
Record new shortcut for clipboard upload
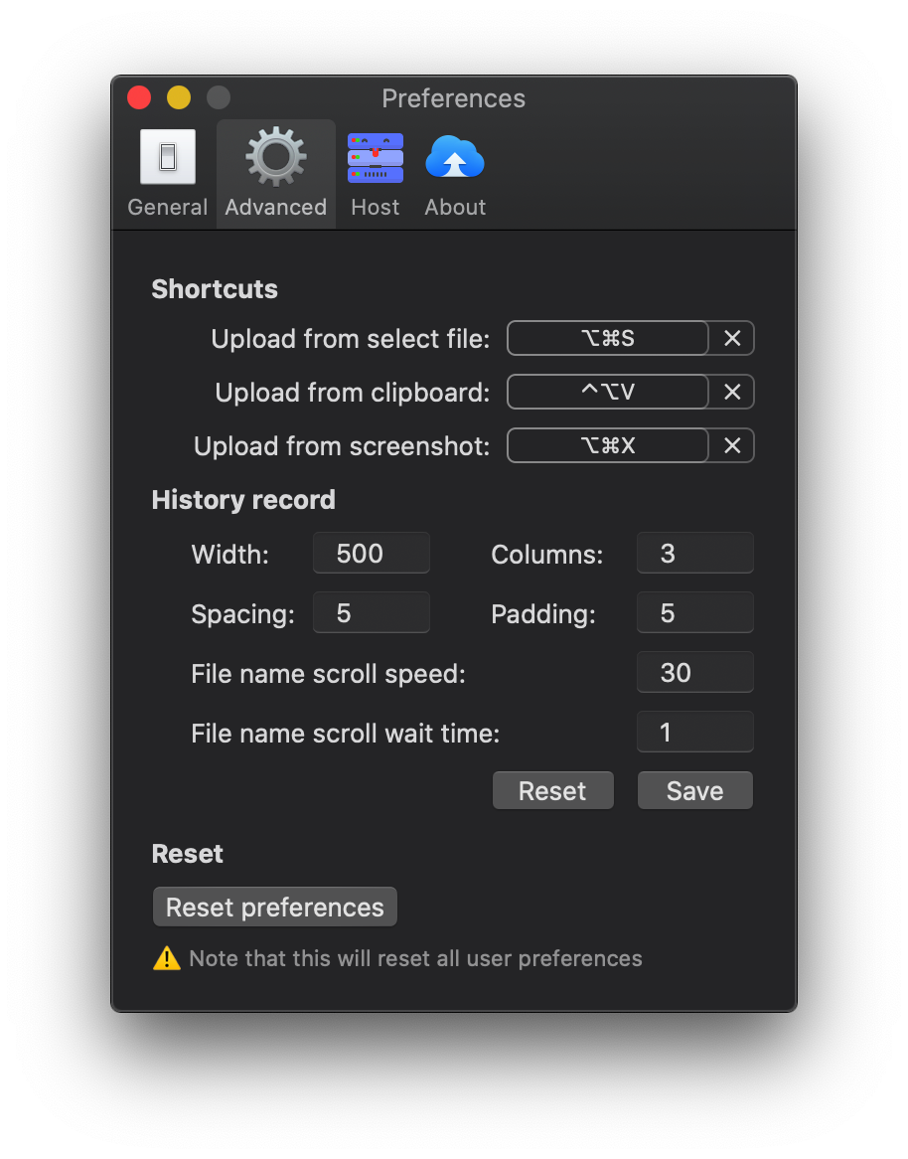[x=607, y=392]
